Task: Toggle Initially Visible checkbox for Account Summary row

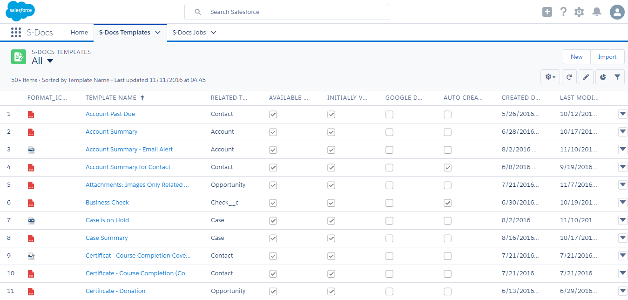Action: (331, 132)
